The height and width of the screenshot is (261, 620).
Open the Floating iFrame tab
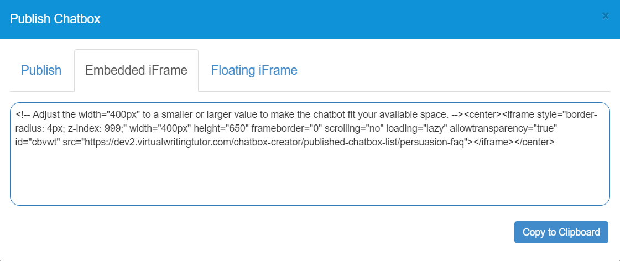tap(254, 70)
